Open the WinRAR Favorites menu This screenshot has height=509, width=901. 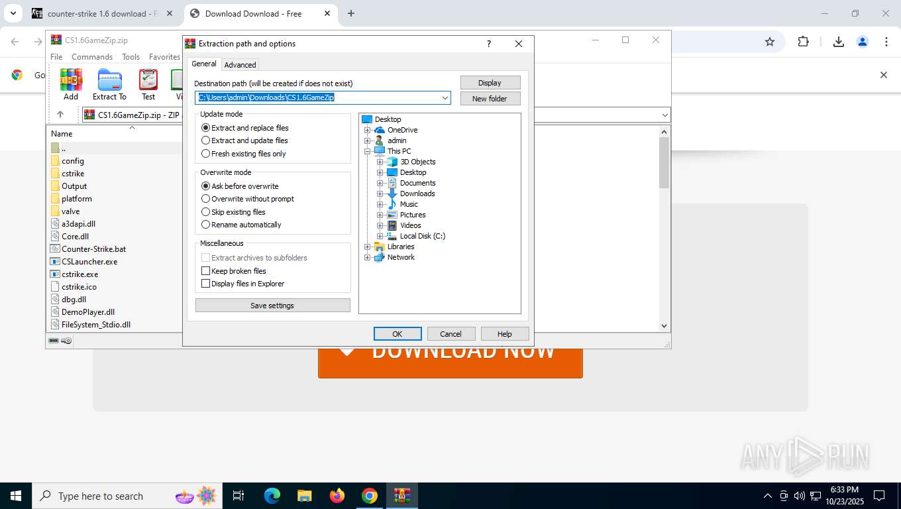(164, 57)
